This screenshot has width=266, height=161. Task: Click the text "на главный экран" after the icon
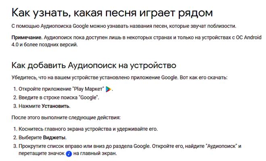click(x=95, y=154)
